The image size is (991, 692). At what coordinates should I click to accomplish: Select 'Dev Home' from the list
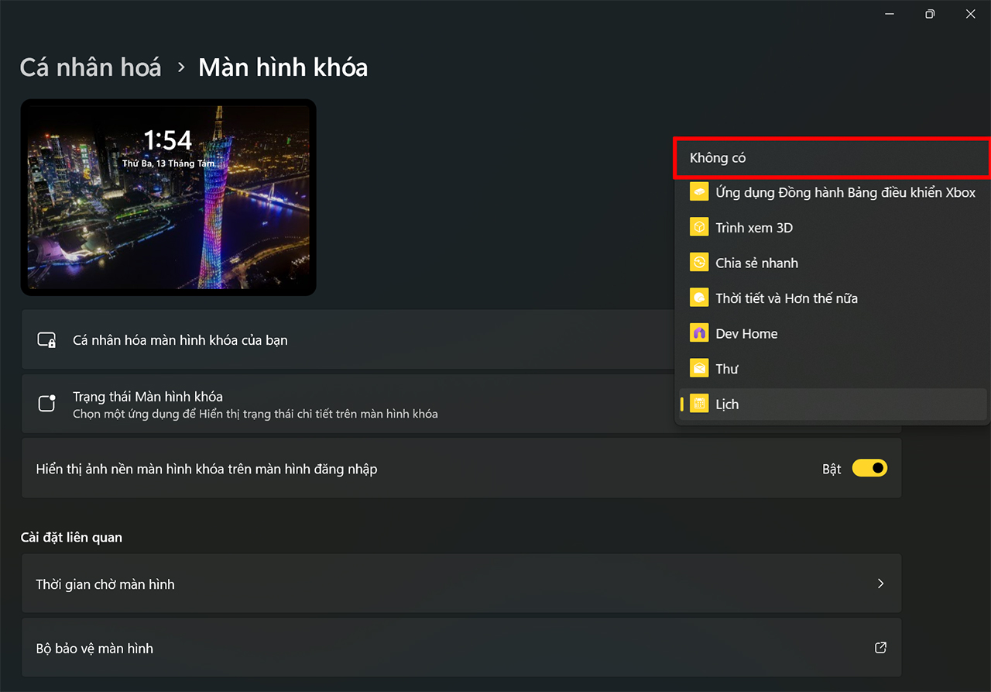pyautogui.click(x=832, y=334)
